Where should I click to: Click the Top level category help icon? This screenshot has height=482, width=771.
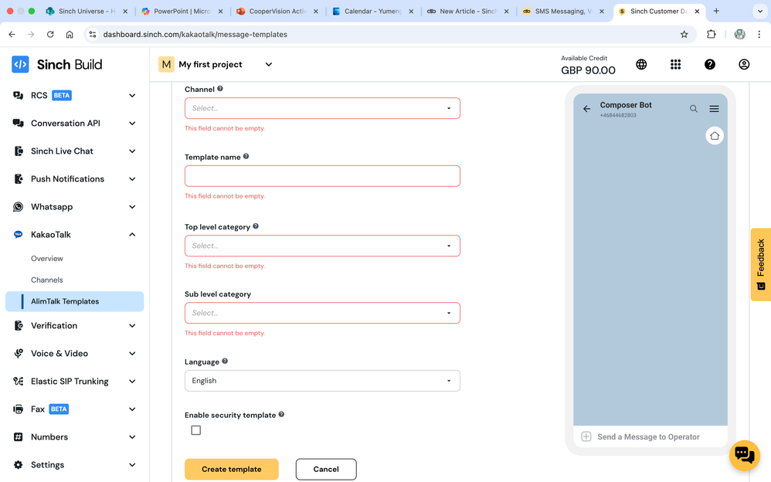click(256, 226)
